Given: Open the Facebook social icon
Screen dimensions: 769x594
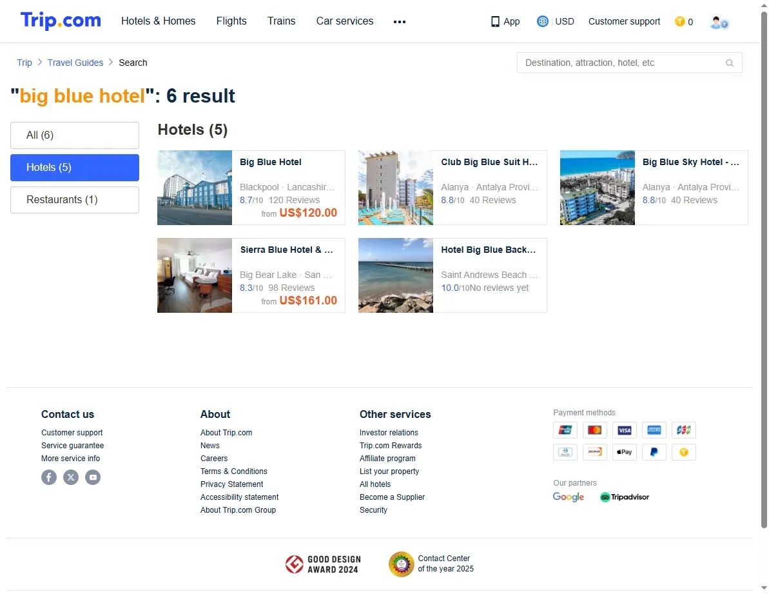Looking at the screenshot, I should click(x=49, y=477).
